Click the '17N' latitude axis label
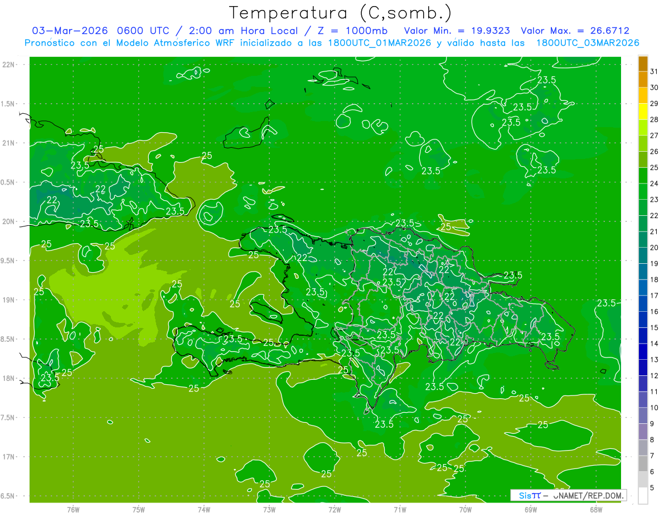 point(8,457)
